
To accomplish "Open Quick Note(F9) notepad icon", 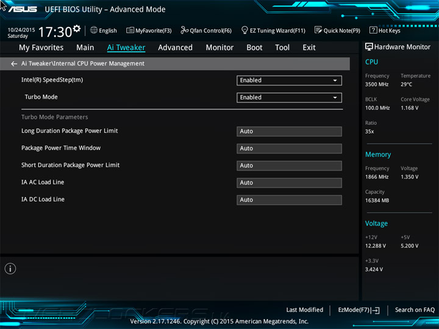I will tap(318, 30).
